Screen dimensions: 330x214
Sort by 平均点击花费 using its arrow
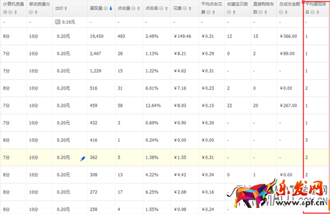213,13
